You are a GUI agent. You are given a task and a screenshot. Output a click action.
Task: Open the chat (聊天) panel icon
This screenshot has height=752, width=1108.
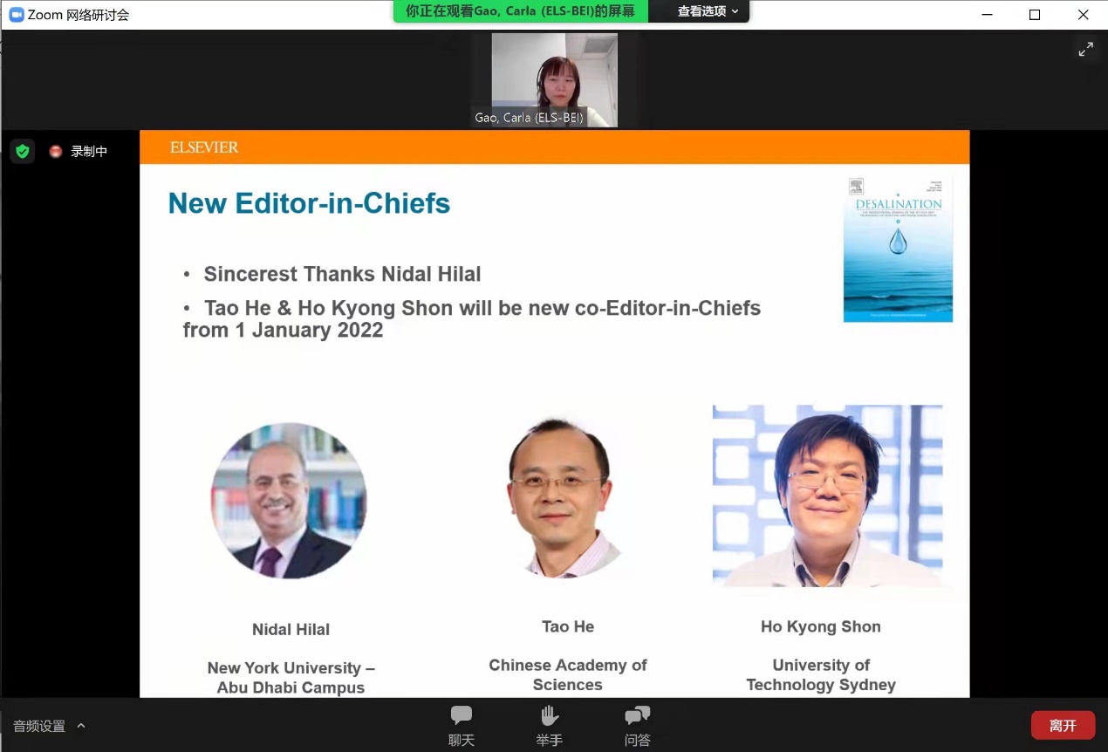tap(461, 717)
